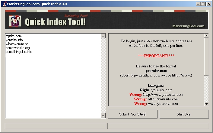
Task: Click the right status bar panel
Action: [158, 126]
